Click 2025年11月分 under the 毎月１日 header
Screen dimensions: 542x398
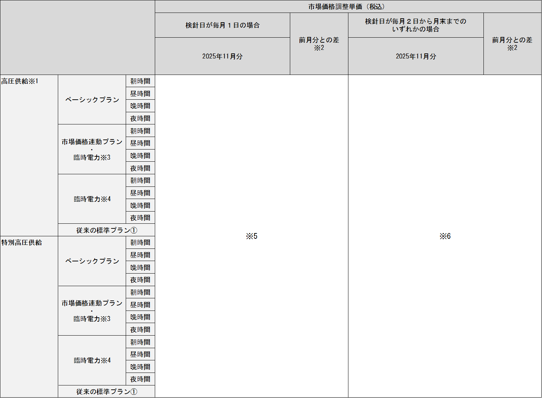(222, 56)
